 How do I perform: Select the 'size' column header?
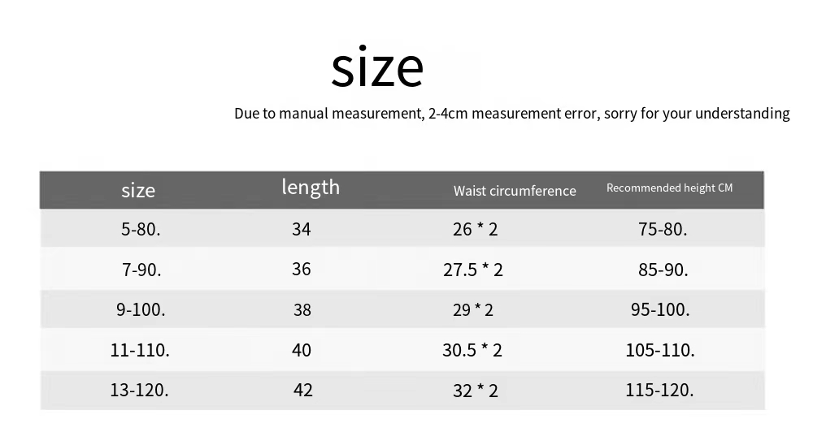coord(138,191)
